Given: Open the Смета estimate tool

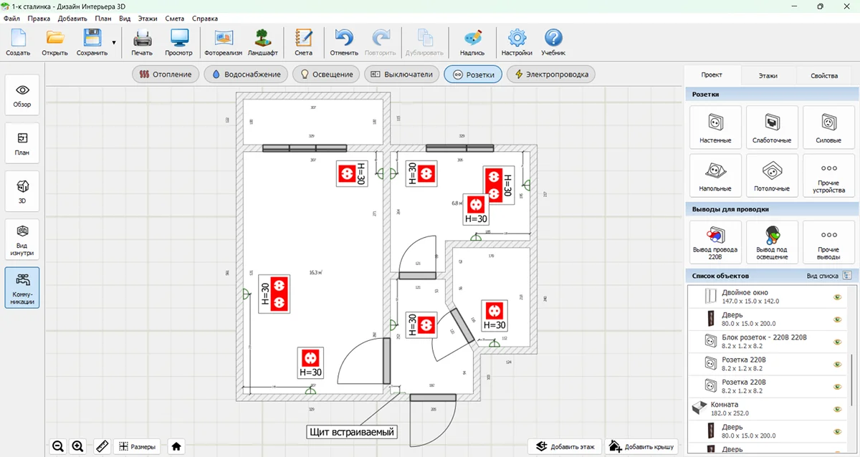Looking at the screenshot, I should tap(303, 42).
